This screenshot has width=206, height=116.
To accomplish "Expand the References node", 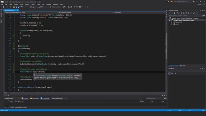I will pos(172,22).
